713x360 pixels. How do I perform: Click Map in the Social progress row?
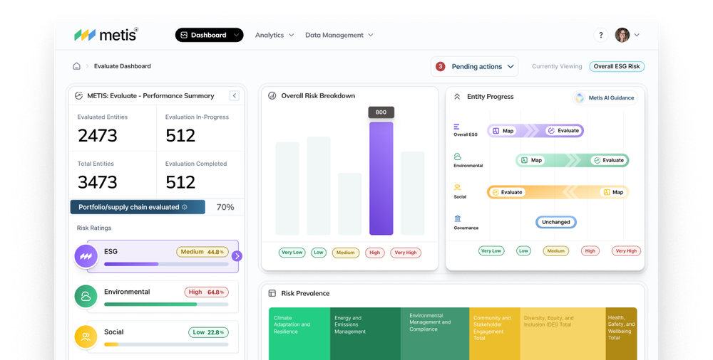613,193
